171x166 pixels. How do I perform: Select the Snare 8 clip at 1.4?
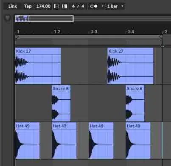pos(135,103)
